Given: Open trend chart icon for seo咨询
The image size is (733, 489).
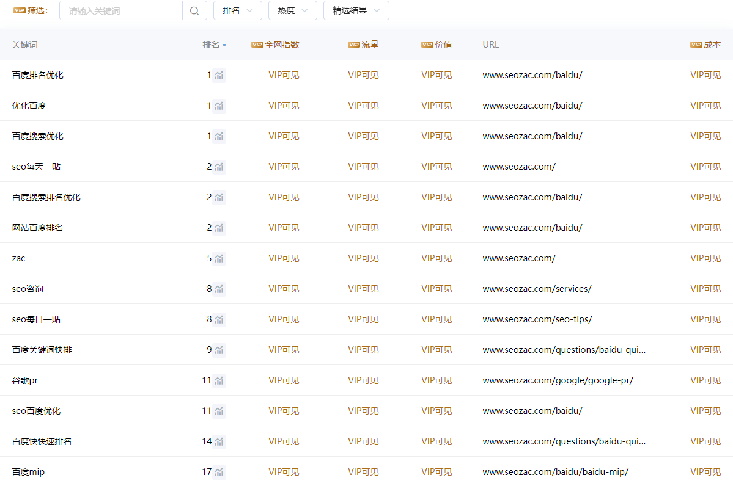Looking at the screenshot, I should [219, 289].
